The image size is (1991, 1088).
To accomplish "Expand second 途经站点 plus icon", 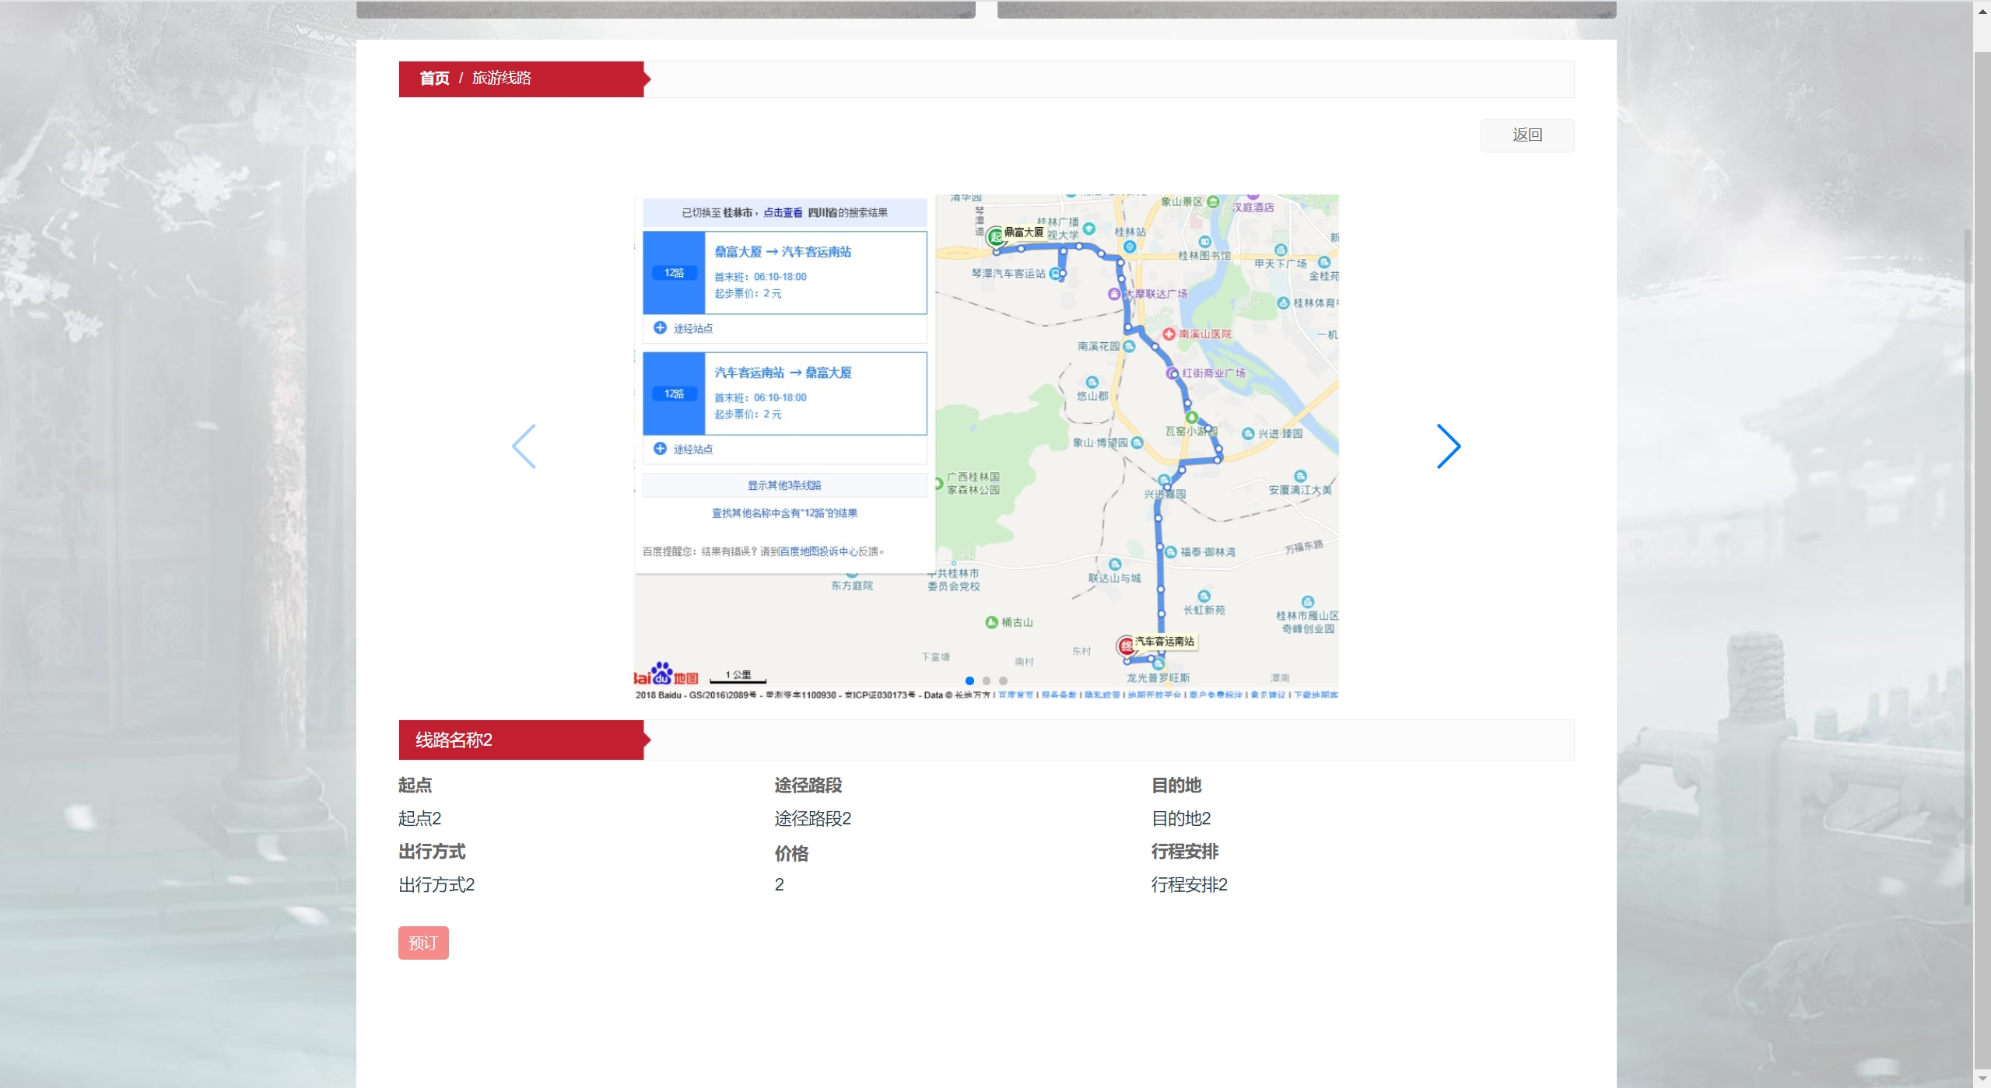I will (x=660, y=448).
